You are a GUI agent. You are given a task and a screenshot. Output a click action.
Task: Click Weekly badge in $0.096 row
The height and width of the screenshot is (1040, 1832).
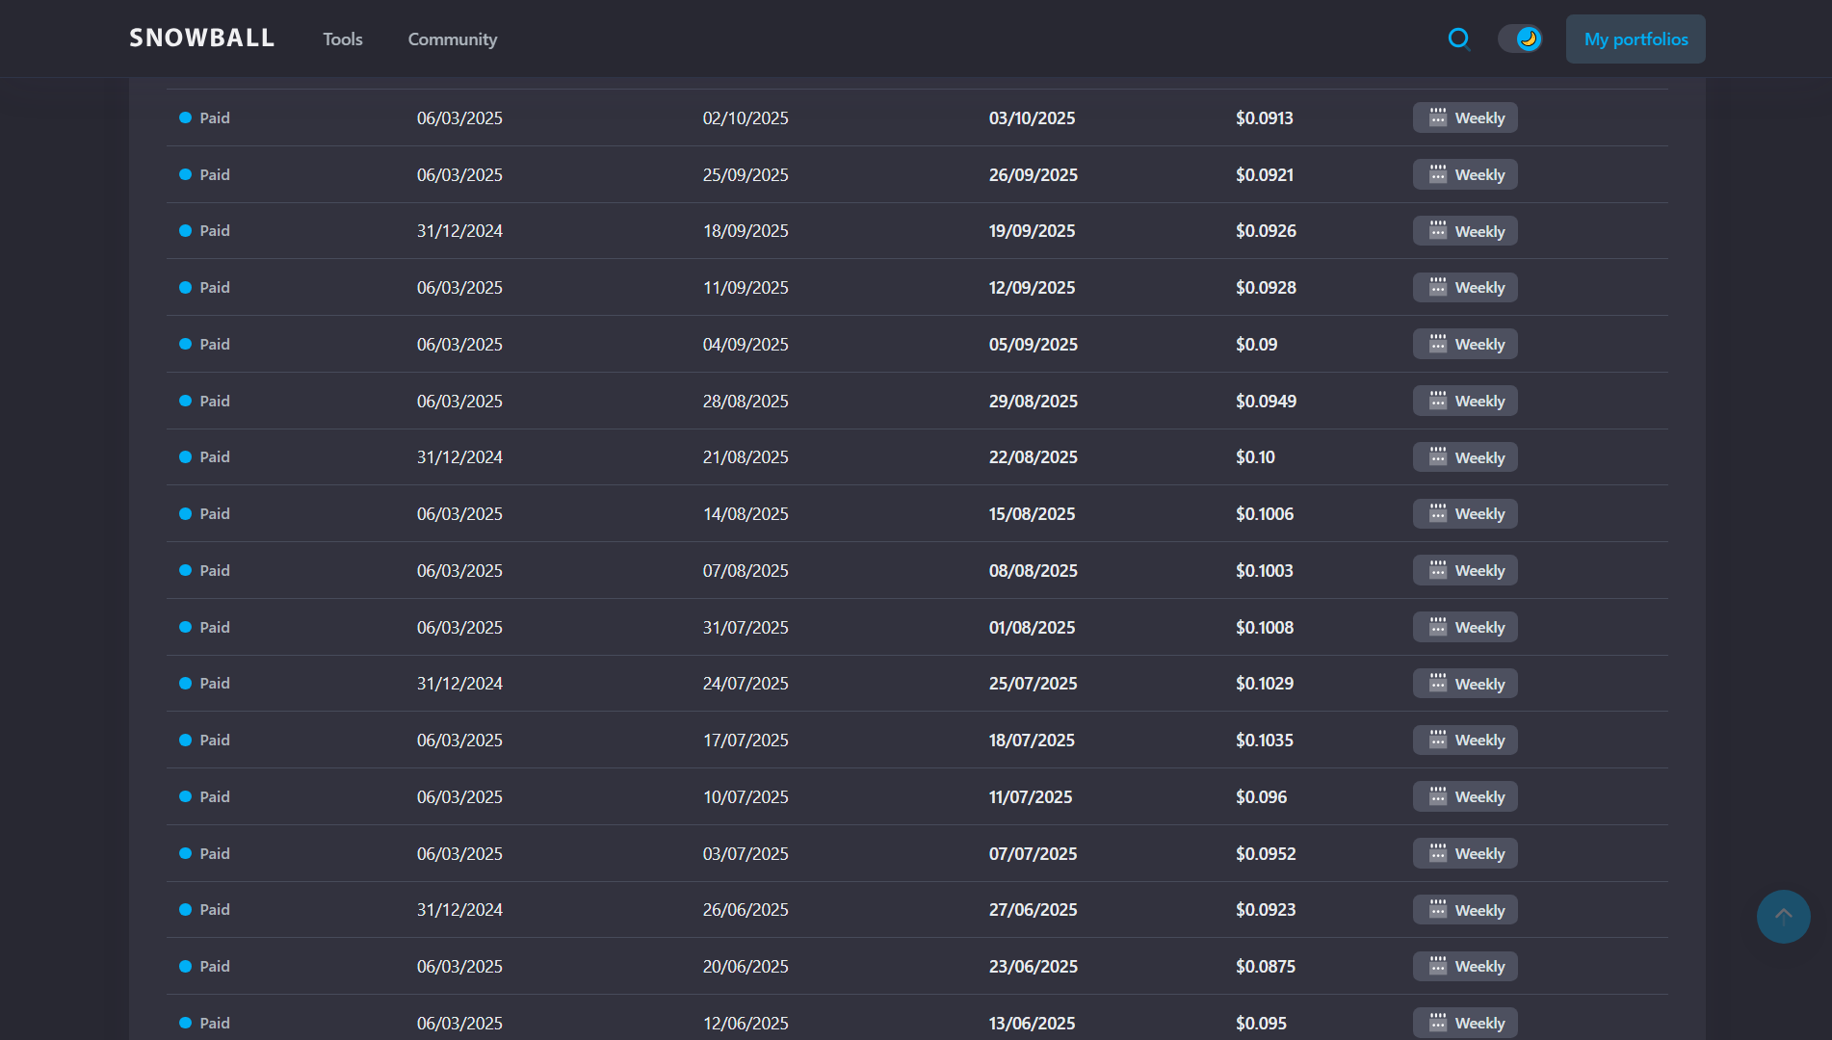pos(1465,796)
